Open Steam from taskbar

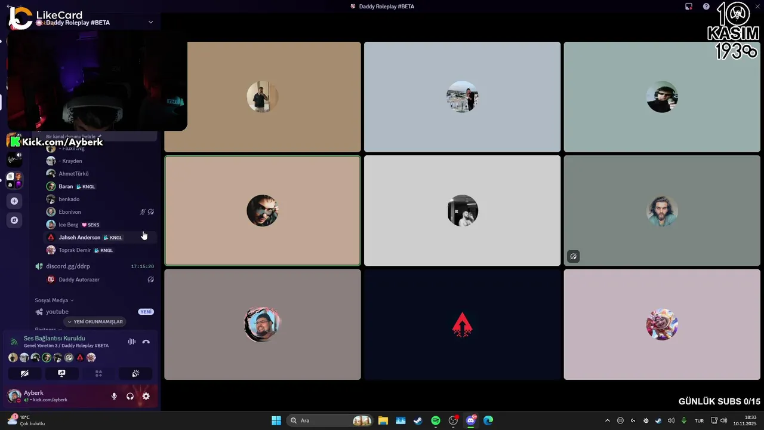coord(418,420)
